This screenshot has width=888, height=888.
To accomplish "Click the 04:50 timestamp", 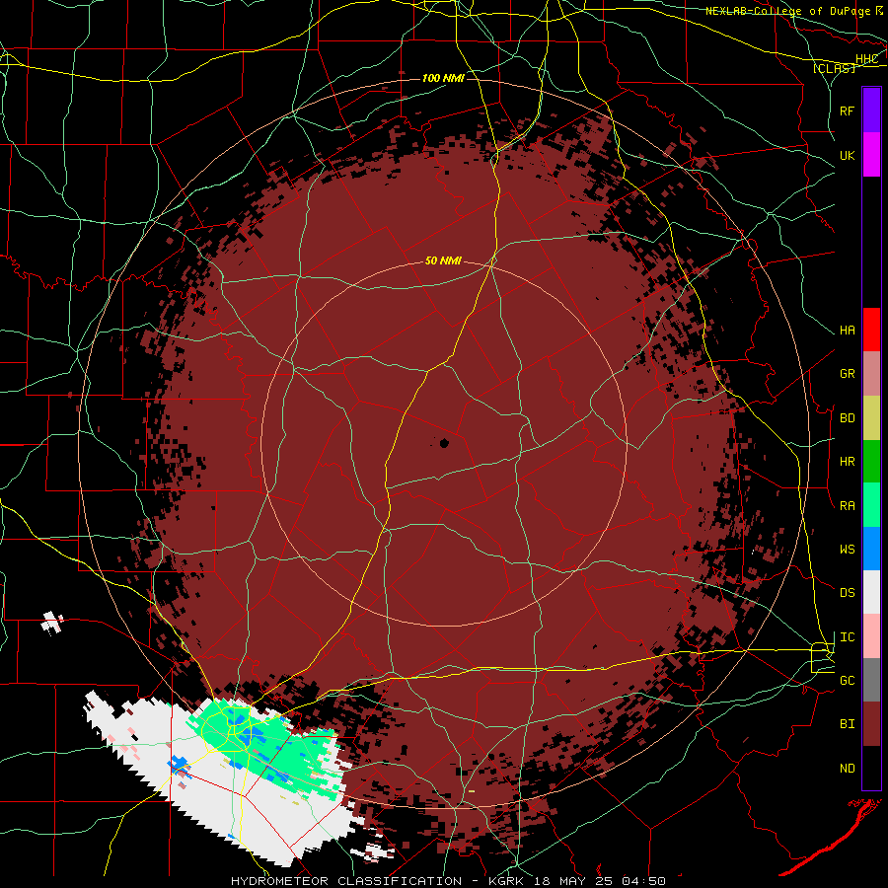I will pos(643,881).
